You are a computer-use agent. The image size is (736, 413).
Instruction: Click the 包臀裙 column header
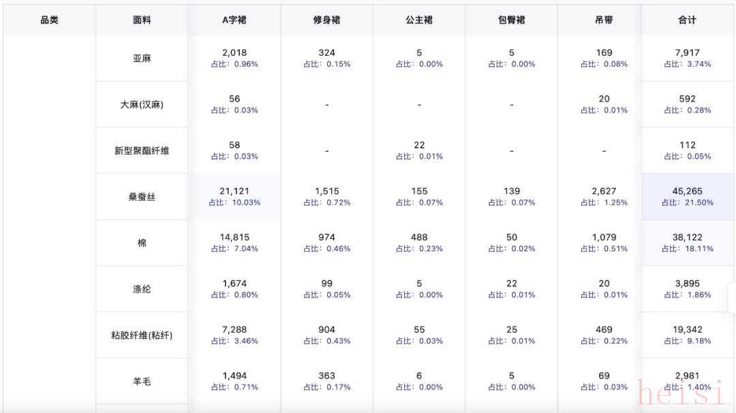tap(512, 20)
